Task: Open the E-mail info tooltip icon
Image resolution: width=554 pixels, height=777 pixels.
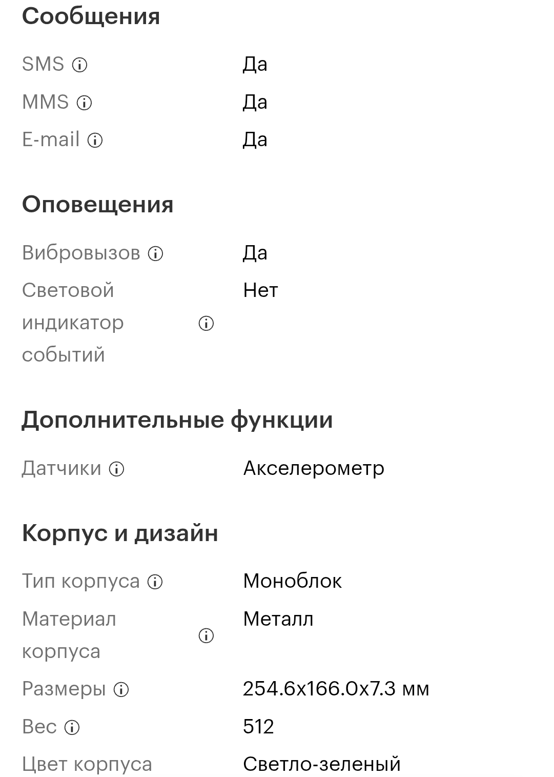Action: 95,141
